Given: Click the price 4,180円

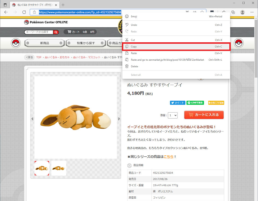Looking at the screenshot, I should (136, 93).
